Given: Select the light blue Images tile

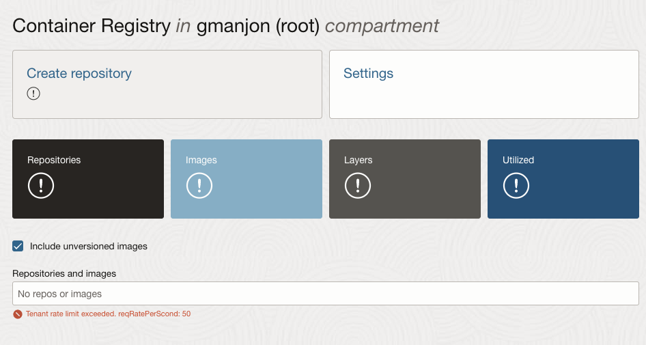Looking at the screenshot, I should [x=247, y=179].
